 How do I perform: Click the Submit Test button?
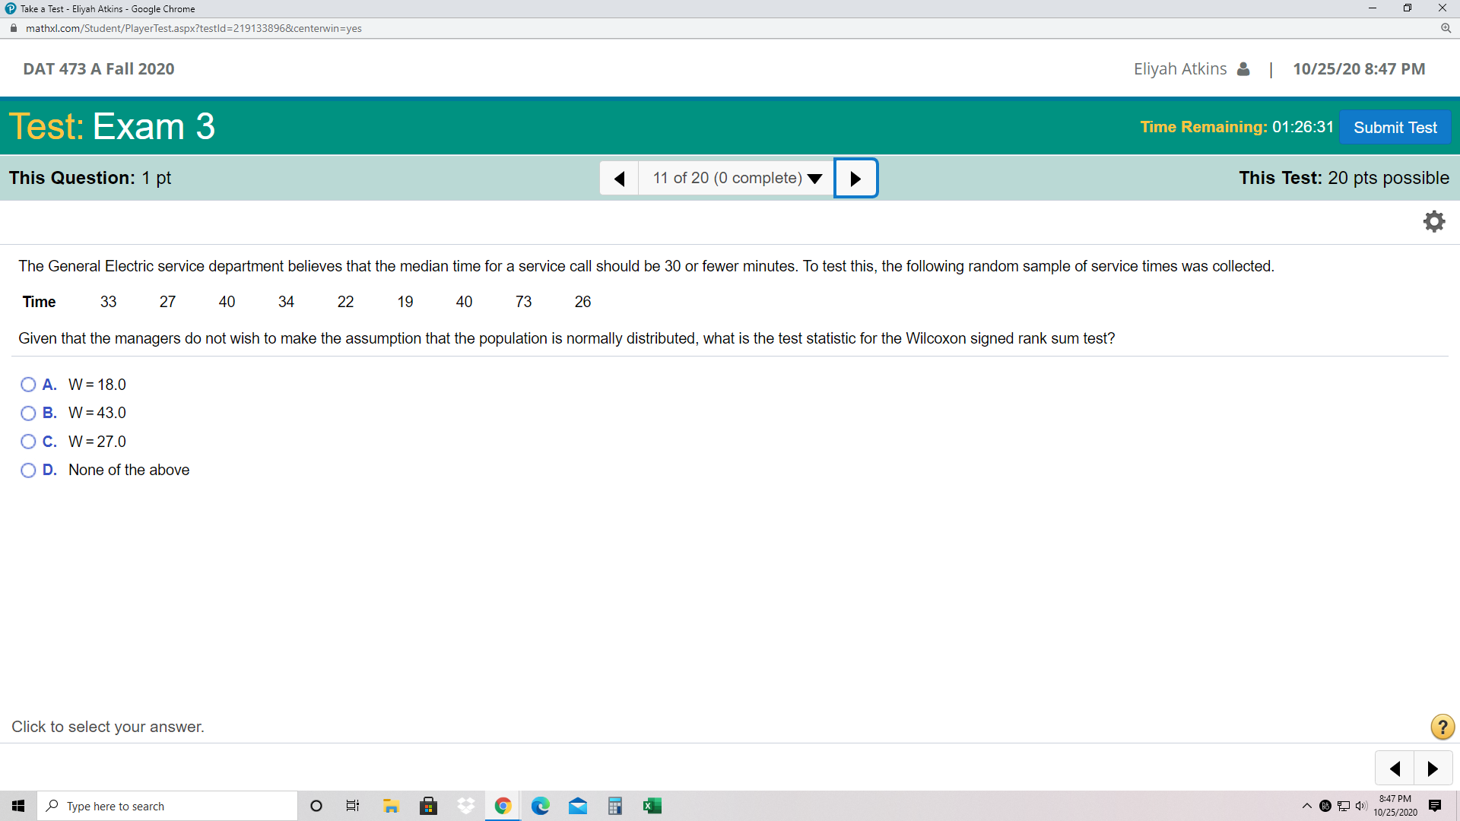[x=1395, y=127]
